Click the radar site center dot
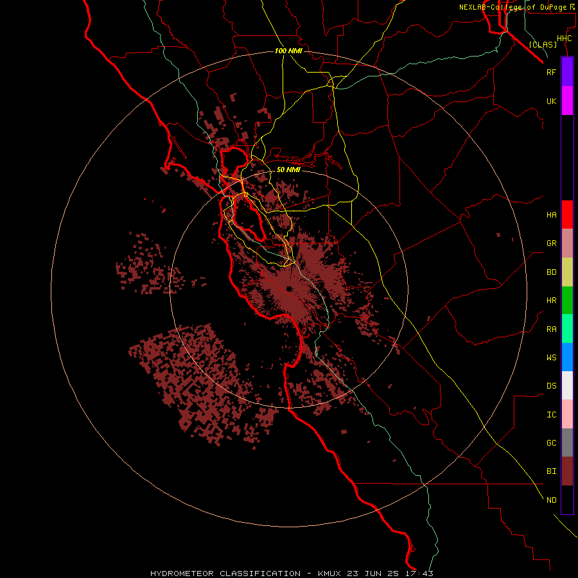Screen dimensions: 578x578 (x=290, y=288)
